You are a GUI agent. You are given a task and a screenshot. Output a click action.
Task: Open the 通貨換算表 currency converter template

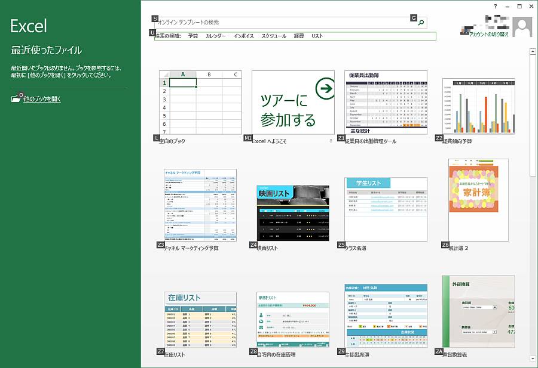tap(479, 311)
